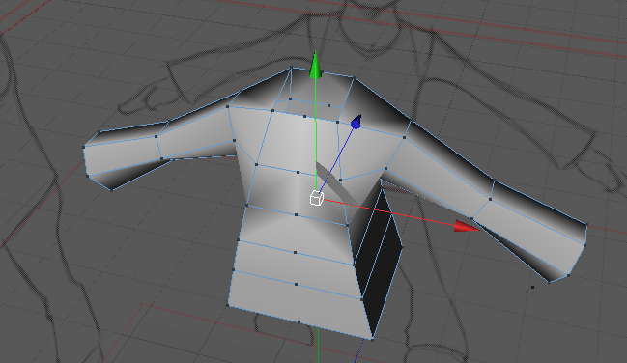Viewport: 627px width, 363px height.
Task: Select the lowest vertex of the left sleeve cuff
Action: [x=111, y=190]
